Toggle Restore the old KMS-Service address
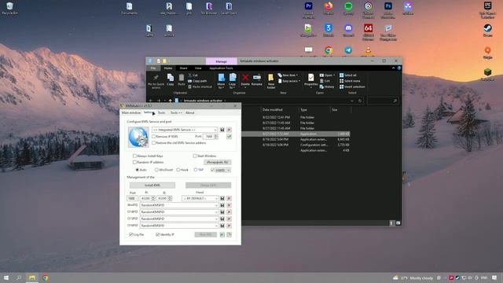503x283 pixels. click(154, 143)
